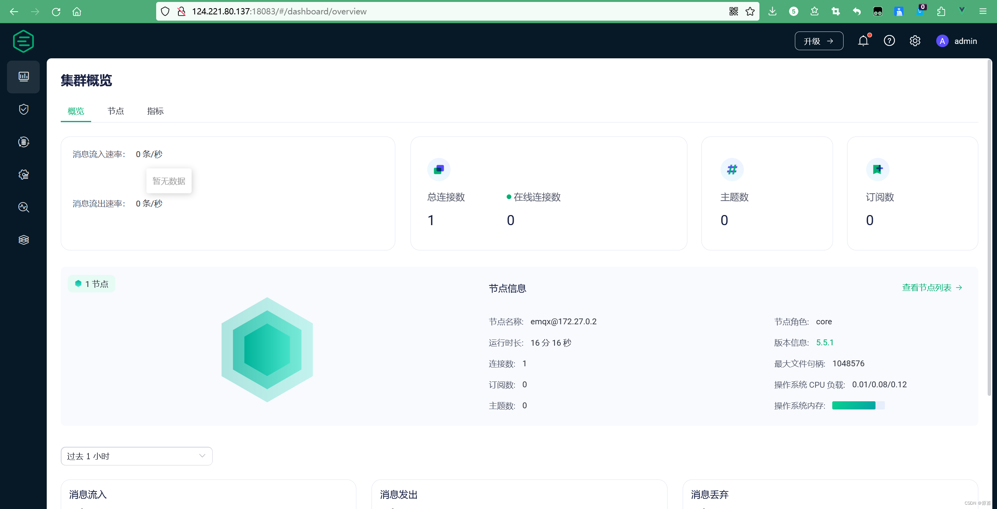This screenshot has height=509, width=997.
Task: Click the version 5.5.1 link
Action: (x=824, y=343)
